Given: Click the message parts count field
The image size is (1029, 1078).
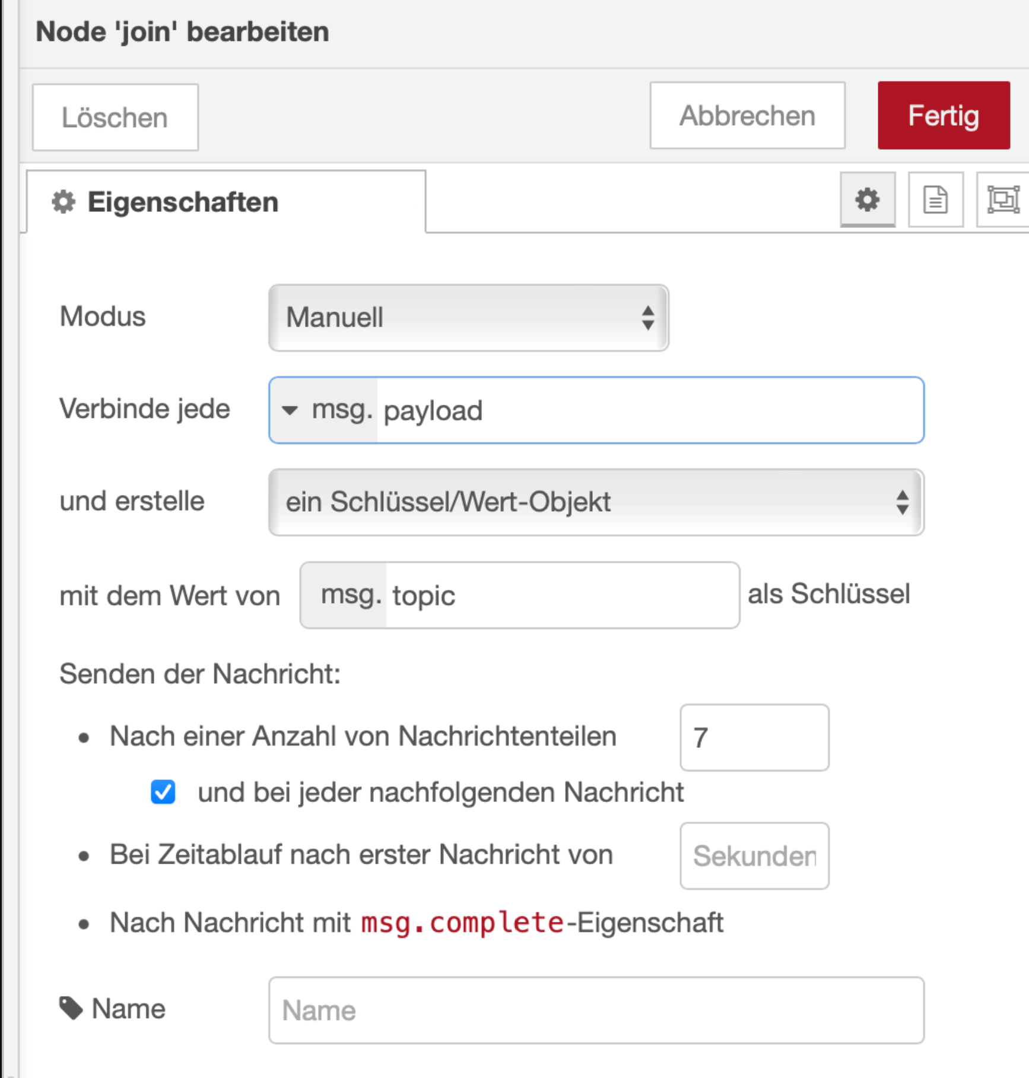Looking at the screenshot, I should click(x=754, y=737).
